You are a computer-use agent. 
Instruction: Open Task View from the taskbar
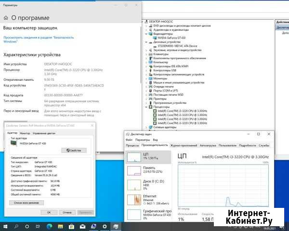click(38, 227)
